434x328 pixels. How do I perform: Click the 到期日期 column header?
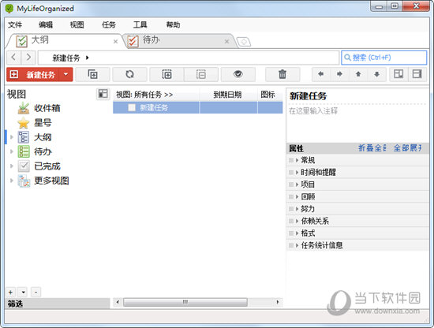(x=228, y=95)
